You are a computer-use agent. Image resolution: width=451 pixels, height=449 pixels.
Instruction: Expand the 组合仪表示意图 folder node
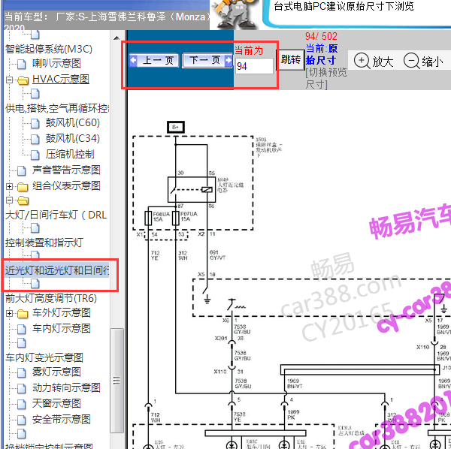click(9, 186)
